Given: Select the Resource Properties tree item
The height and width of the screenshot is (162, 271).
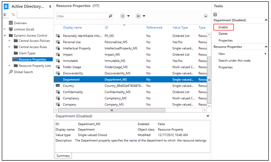Looking at the screenshot, I should point(32,60).
